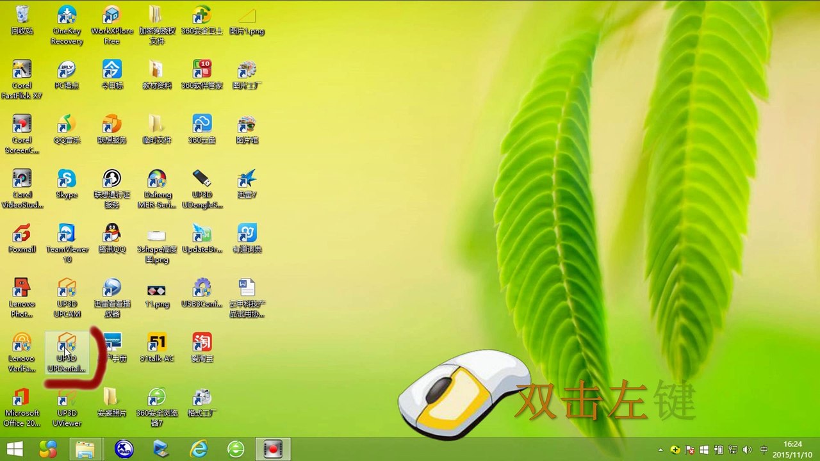820x461 pixels.
Task: Select the UP3D UPDental desktop shortcut
Action: [x=67, y=352]
